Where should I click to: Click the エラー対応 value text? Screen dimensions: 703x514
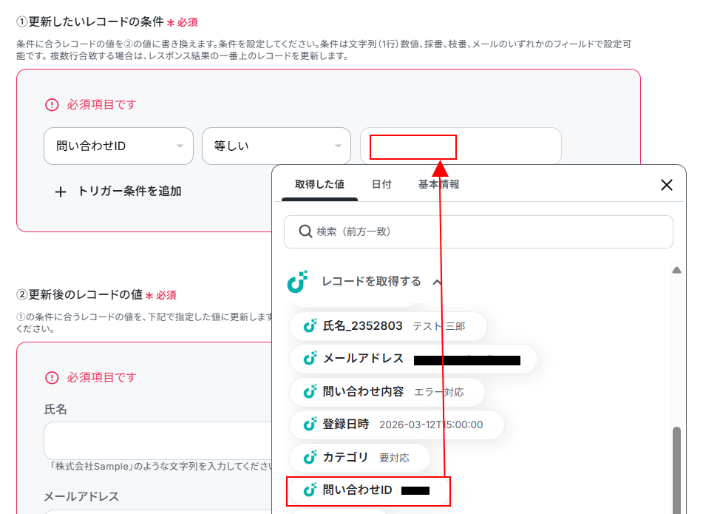pos(439,393)
